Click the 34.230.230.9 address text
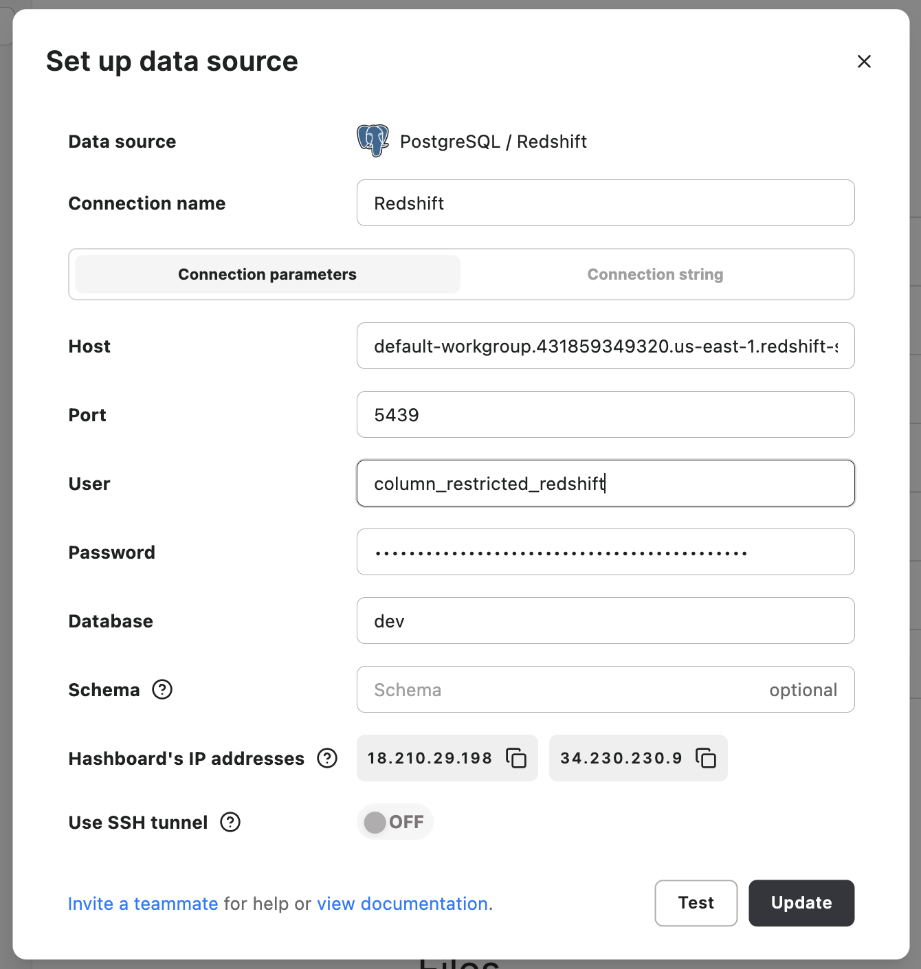Image resolution: width=921 pixels, height=969 pixels. click(x=621, y=758)
